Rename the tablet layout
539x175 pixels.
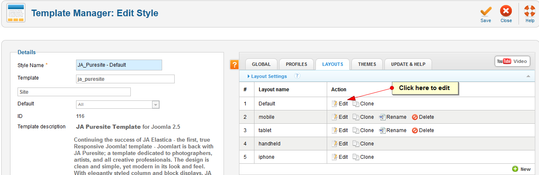(393, 130)
